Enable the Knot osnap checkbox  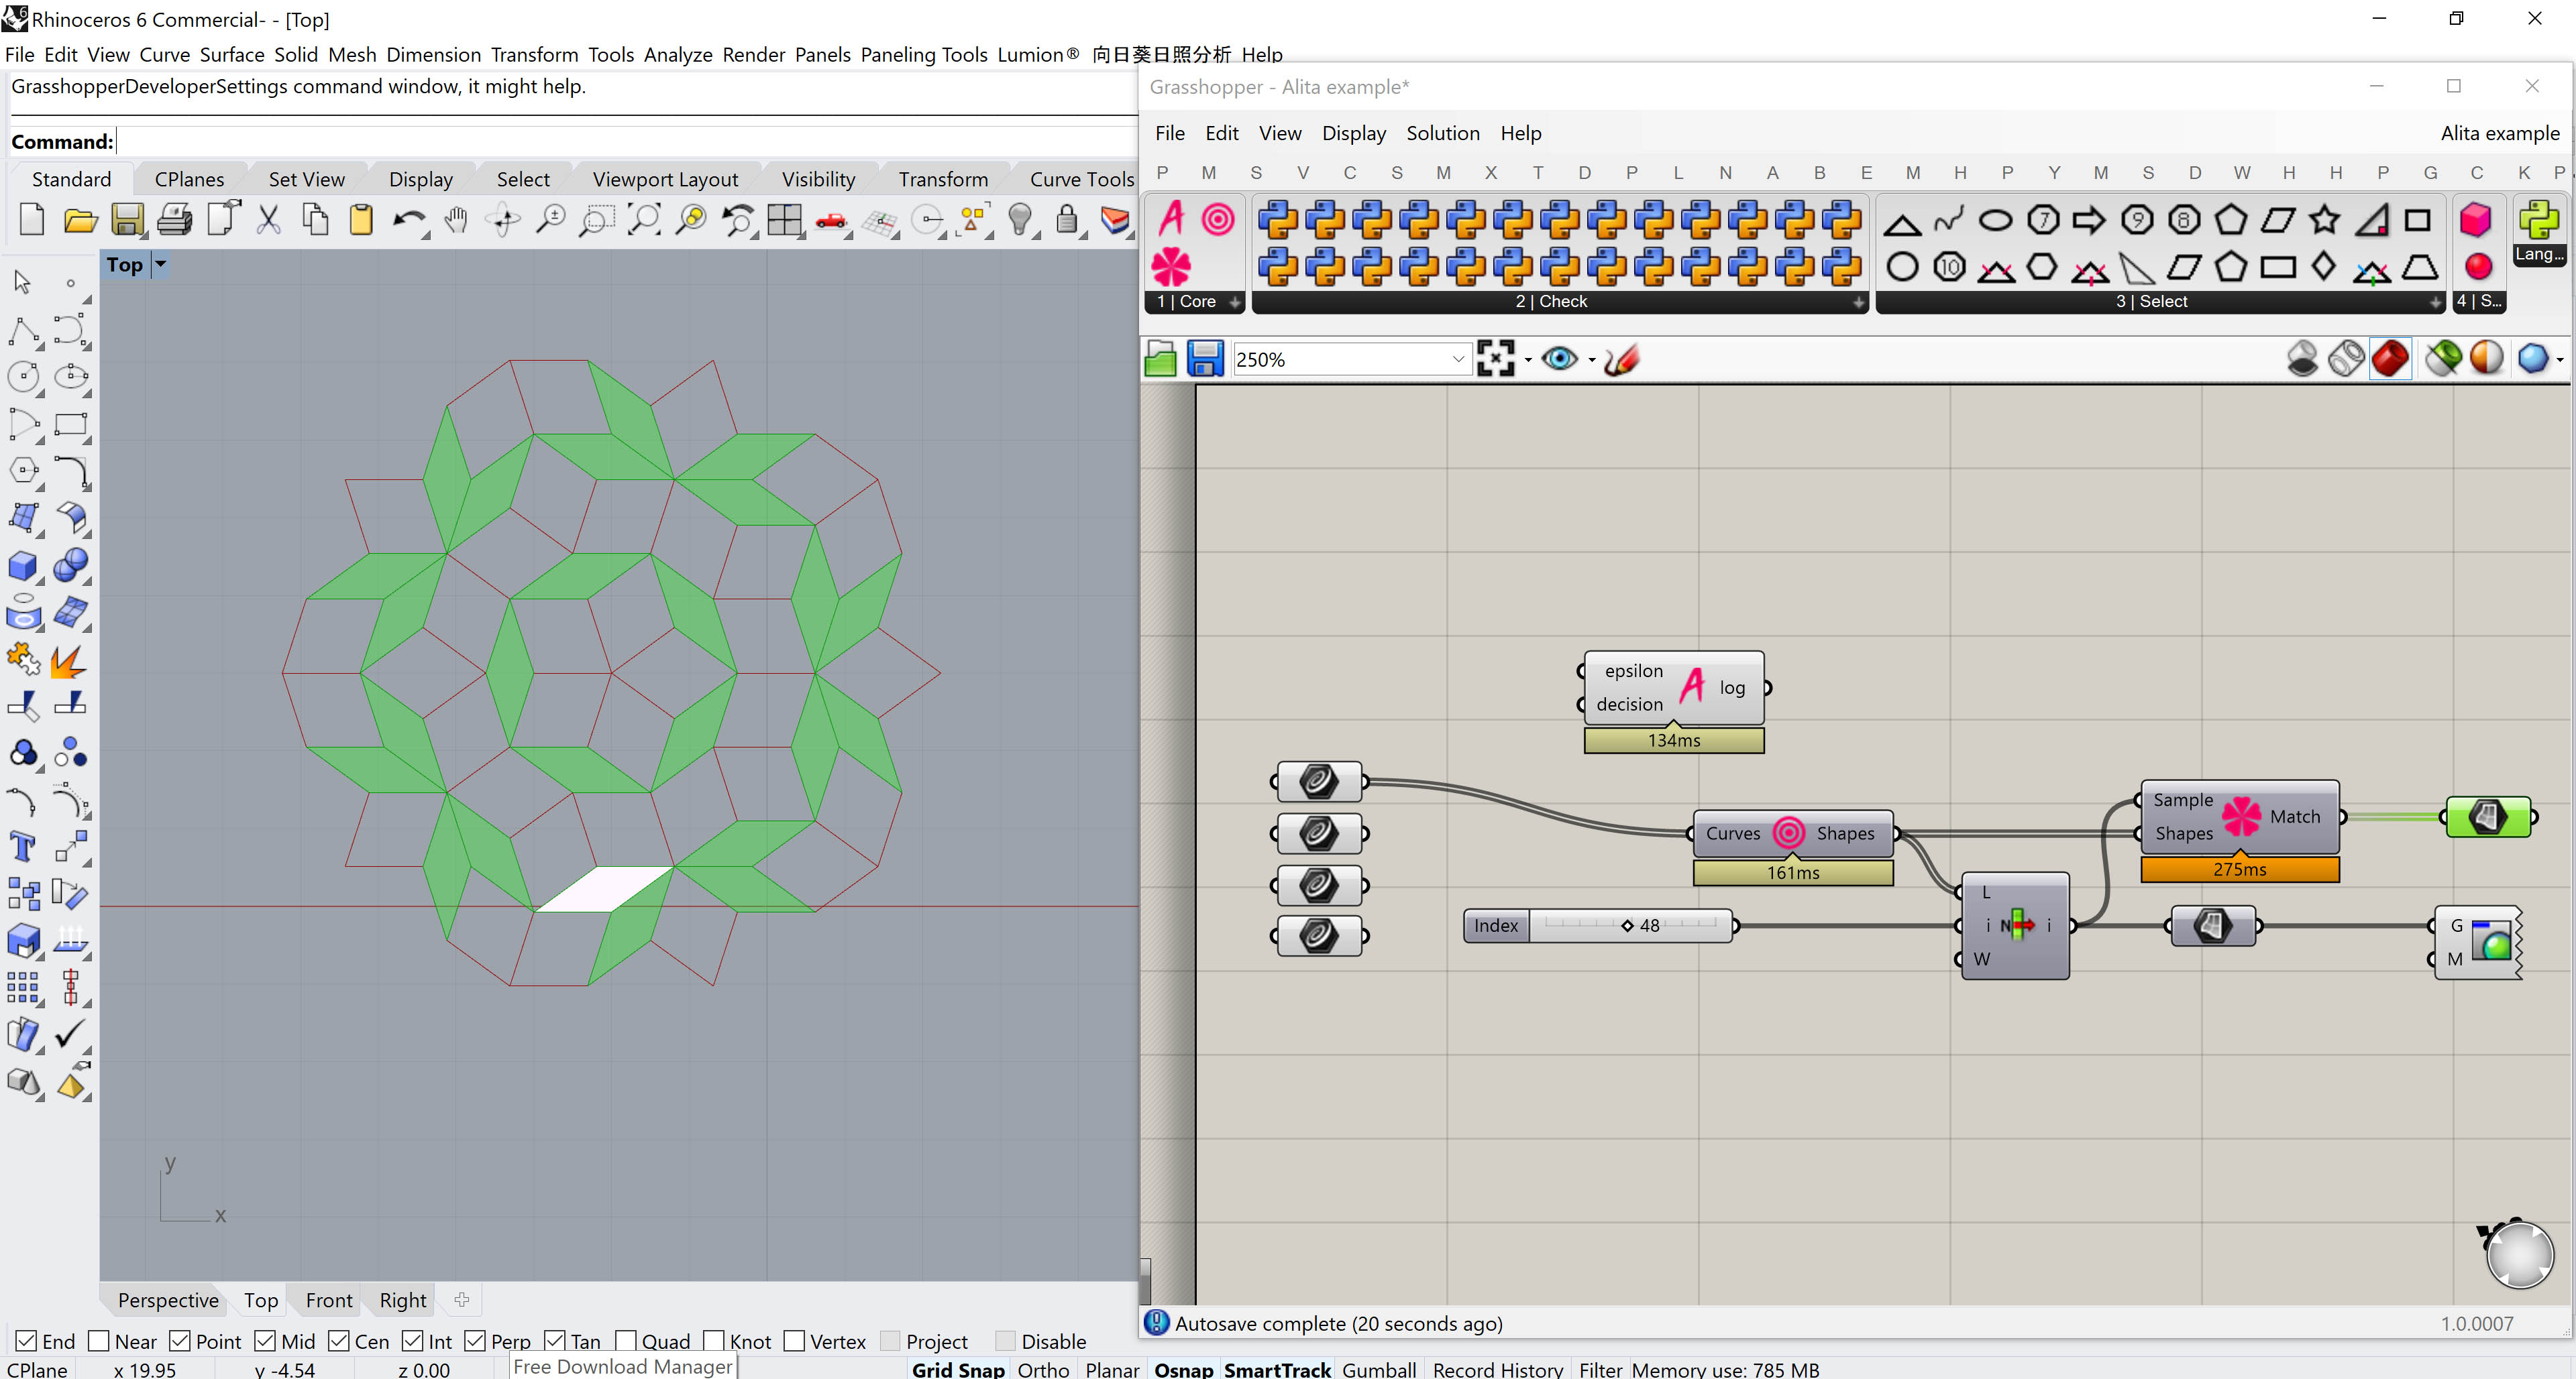click(714, 1341)
